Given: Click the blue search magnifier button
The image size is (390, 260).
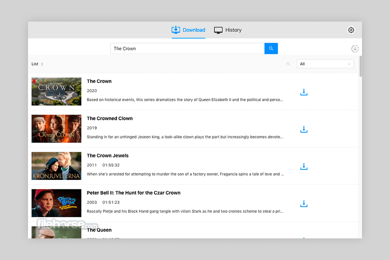Looking at the screenshot, I should 271,48.
